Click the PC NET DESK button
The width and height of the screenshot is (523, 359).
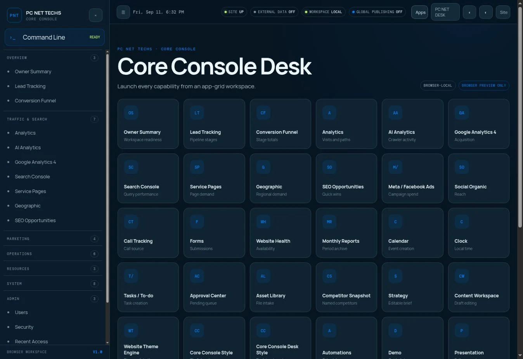pyautogui.click(x=445, y=12)
